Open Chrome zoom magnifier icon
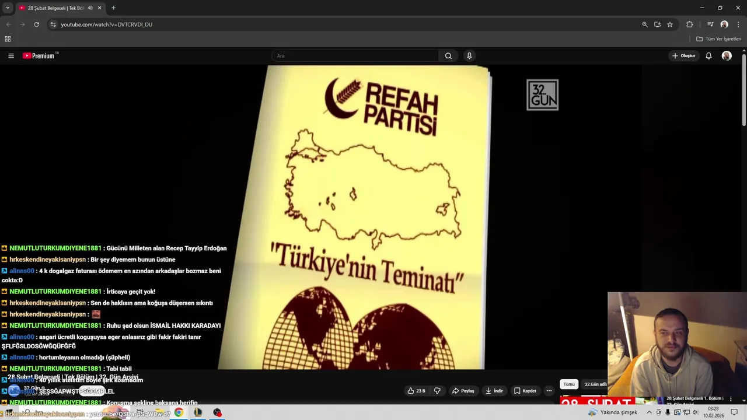Image resolution: width=747 pixels, height=420 pixels. (x=645, y=24)
